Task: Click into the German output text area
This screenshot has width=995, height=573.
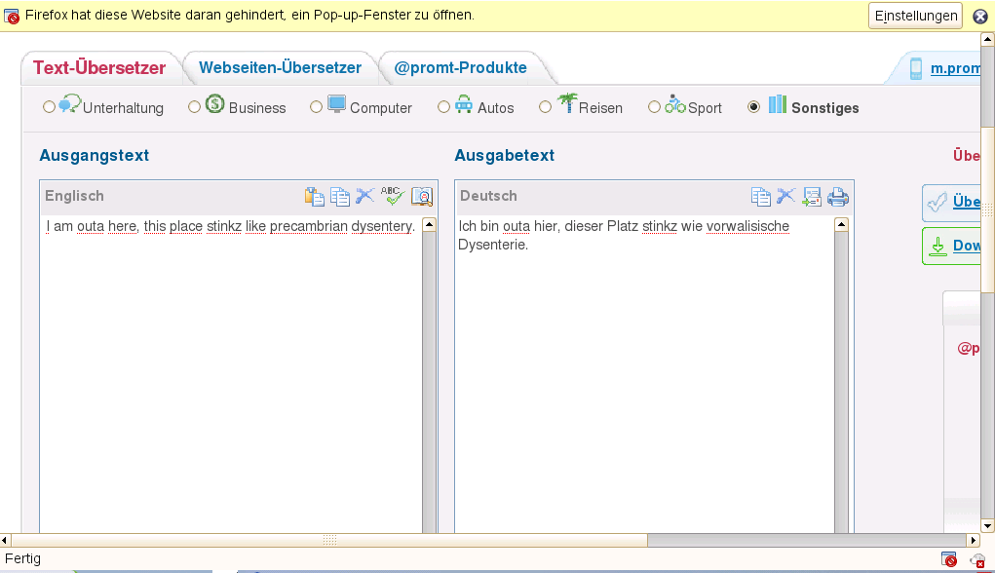Action: pos(645,374)
